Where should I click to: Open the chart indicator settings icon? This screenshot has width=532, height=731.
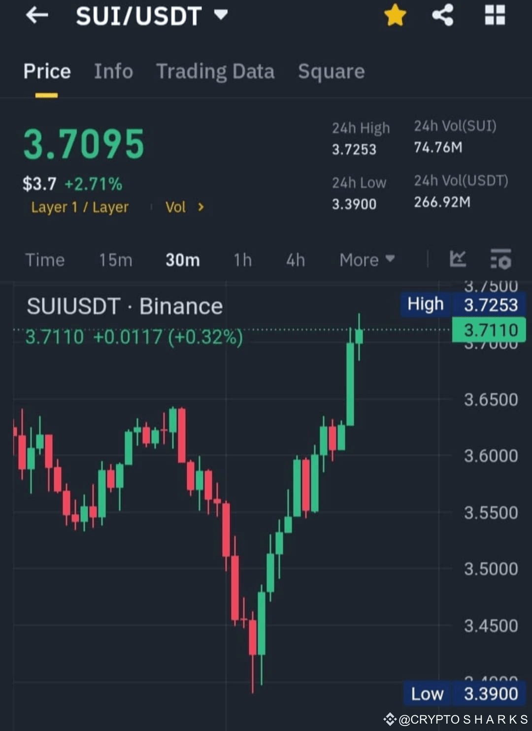pos(501,260)
